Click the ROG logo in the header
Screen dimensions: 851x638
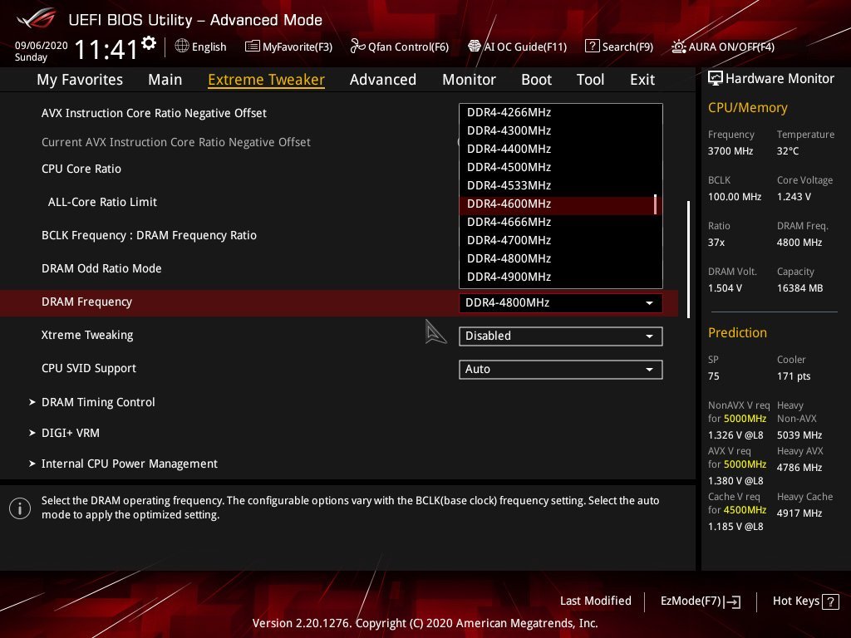click(37, 18)
